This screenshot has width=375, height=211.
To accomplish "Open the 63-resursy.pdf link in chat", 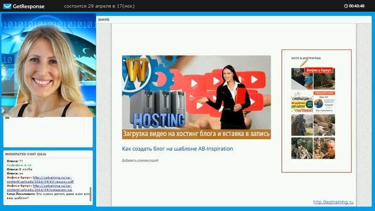I will (40, 180).
